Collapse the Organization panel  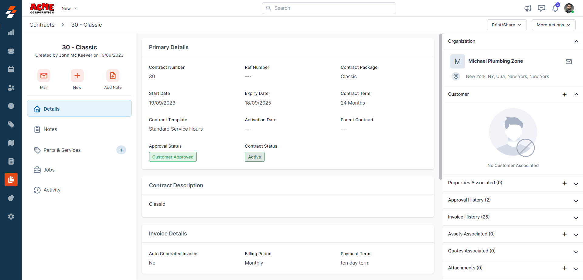pyautogui.click(x=576, y=42)
